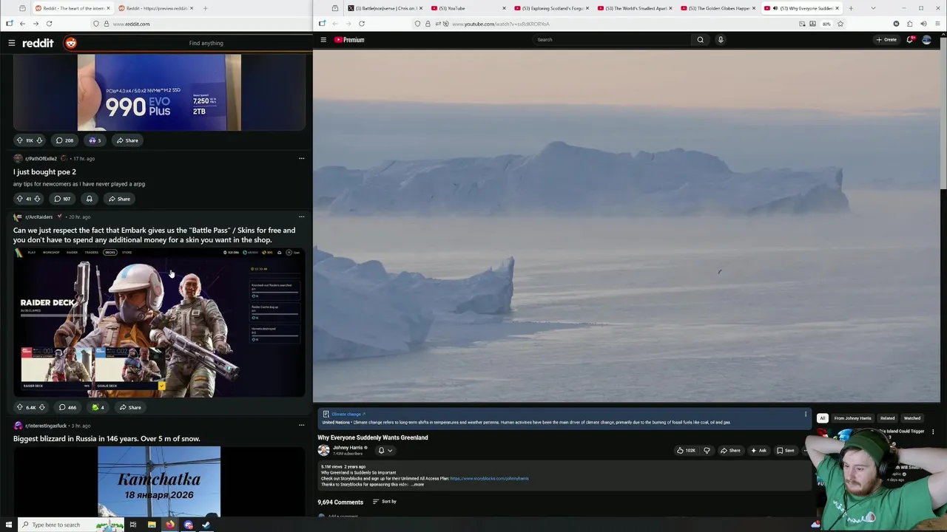947x532 pixels.
Task: Open a new tab in the Reddit browser window
Action: click(x=205, y=8)
